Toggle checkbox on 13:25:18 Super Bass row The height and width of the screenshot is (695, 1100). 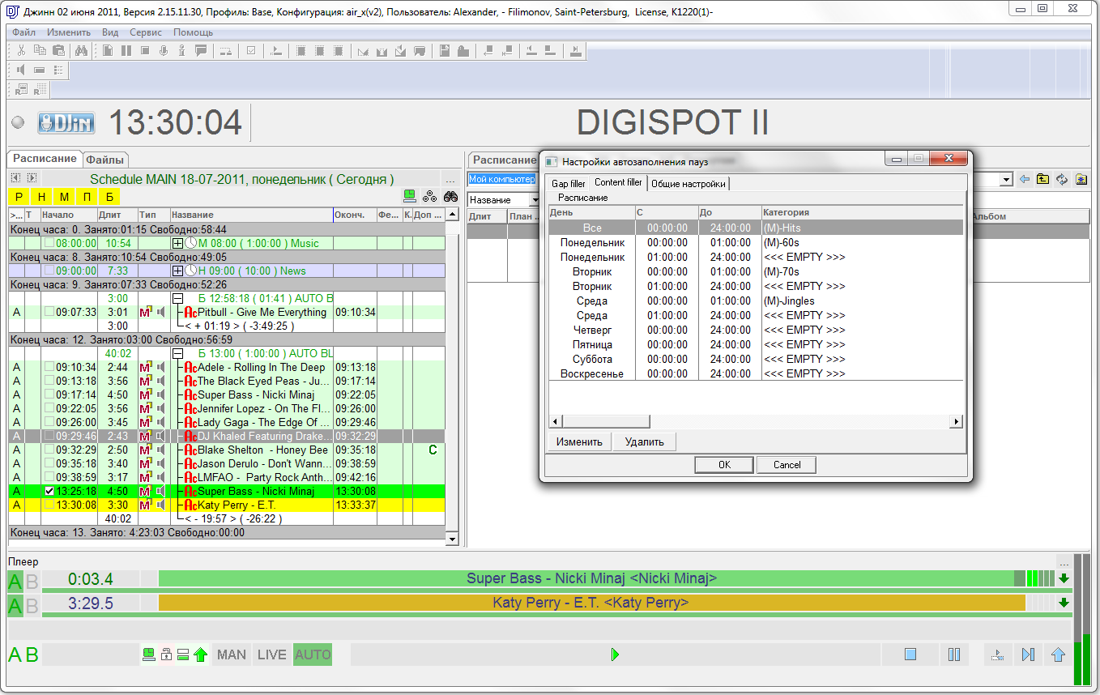[49, 491]
